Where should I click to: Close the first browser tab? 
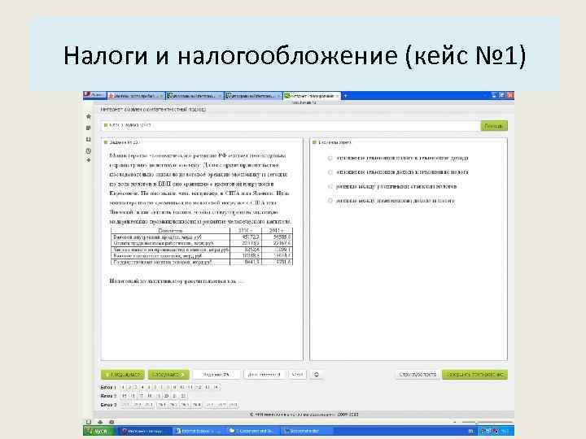(x=161, y=96)
